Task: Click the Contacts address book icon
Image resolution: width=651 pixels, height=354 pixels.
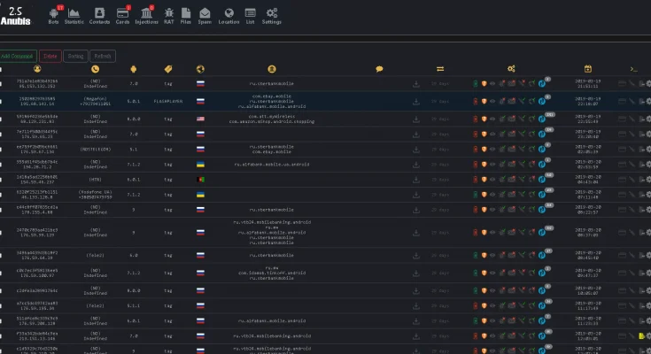Action: click(99, 14)
